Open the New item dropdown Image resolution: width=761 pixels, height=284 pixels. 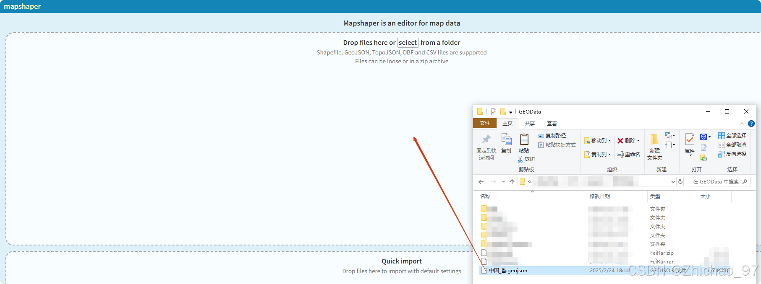tap(670, 136)
